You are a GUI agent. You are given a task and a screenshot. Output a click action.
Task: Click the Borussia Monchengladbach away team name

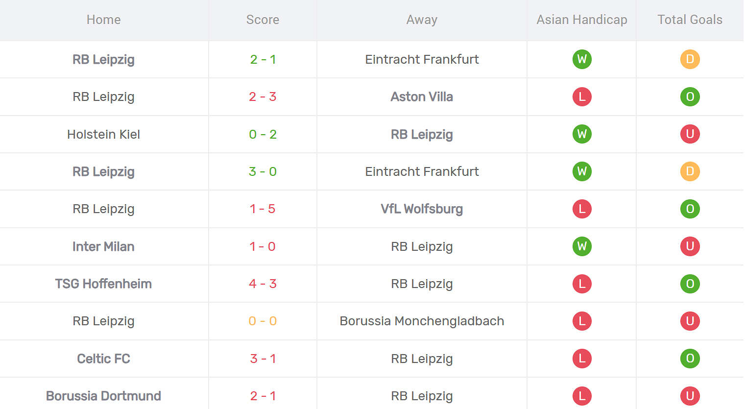click(422, 321)
